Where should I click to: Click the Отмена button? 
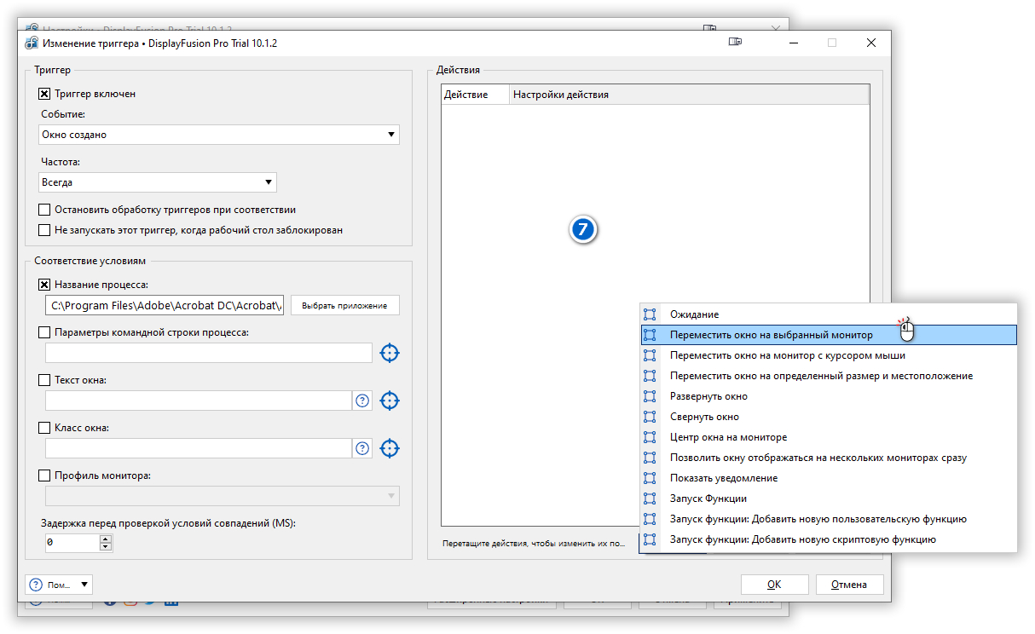pyautogui.click(x=850, y=585)
